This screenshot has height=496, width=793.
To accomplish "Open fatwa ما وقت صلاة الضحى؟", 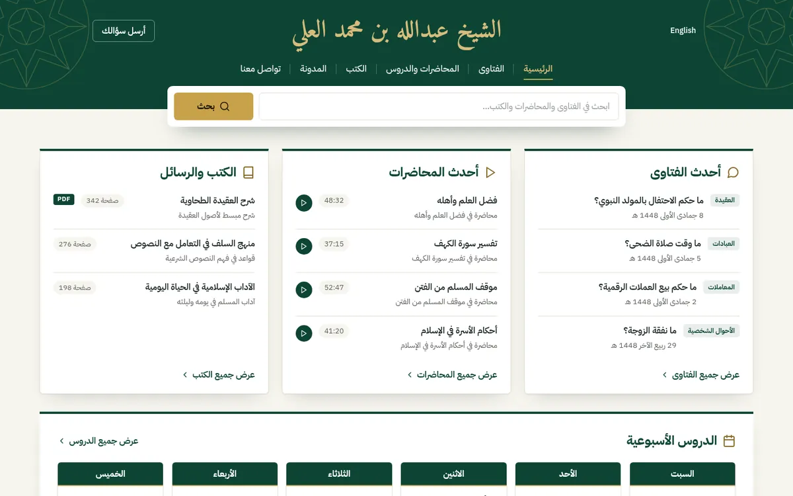I will pos(662,244).
